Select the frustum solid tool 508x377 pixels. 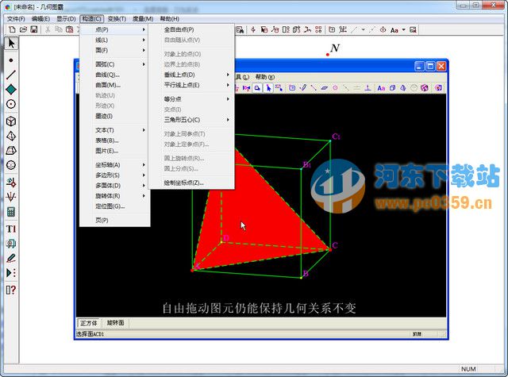(11, 151)
